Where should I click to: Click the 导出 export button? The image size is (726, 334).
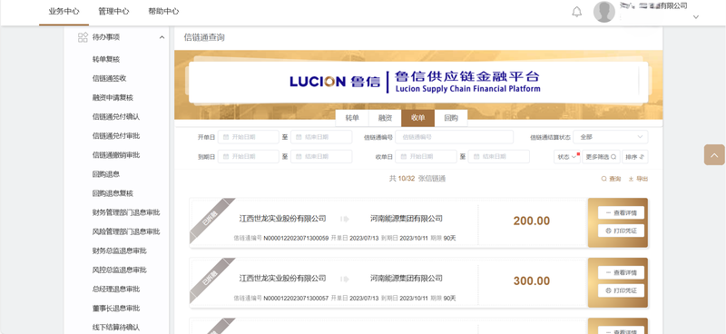pyautogui.click(x=638, y=179)
